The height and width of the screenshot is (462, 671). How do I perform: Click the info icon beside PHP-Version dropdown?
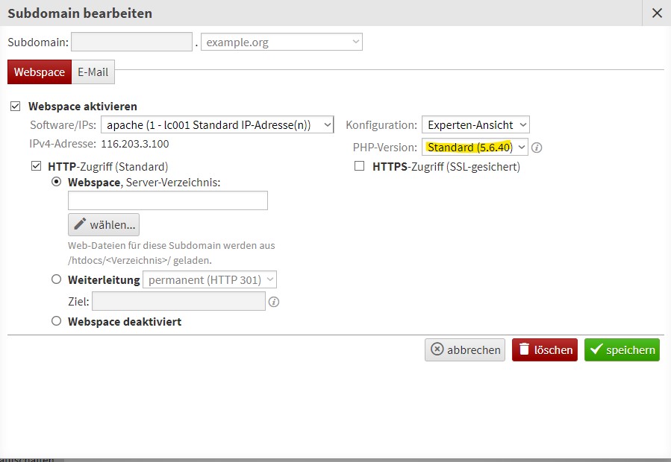point(536,147)
